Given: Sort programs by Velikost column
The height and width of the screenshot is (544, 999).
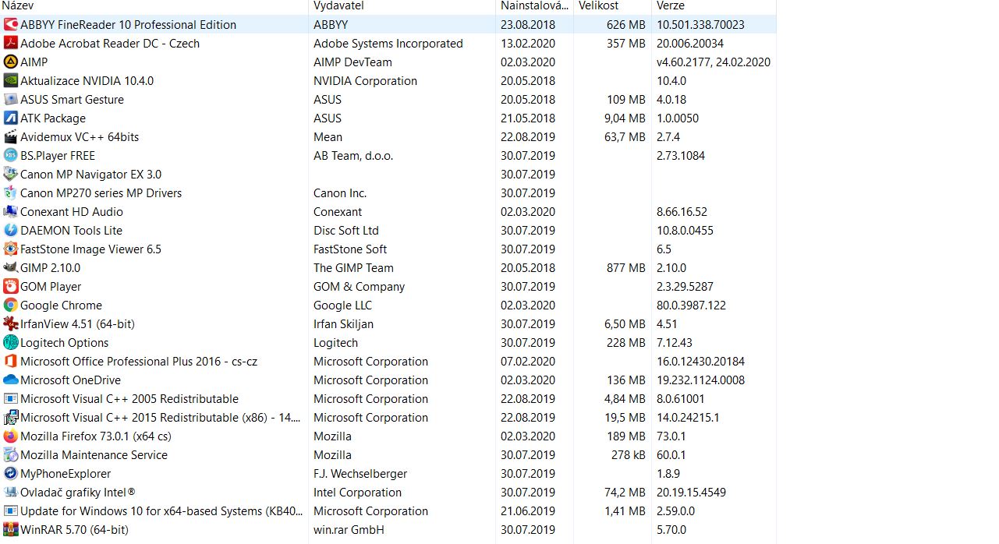Looking at the screenshot, I should (598, 6).
